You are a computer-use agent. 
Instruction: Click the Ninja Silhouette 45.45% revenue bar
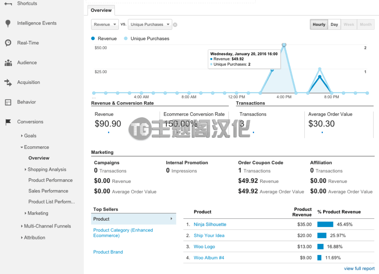pyautogui.click(x=325, y=225)
